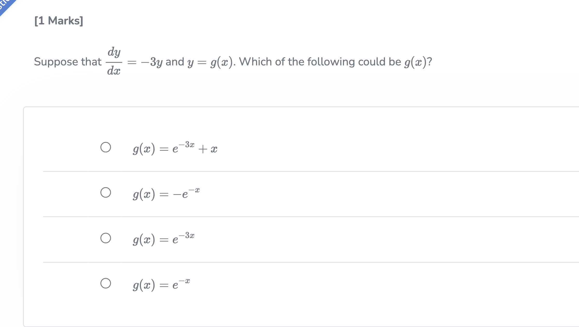The height and width of the screenshot is (327, 579).
Task: Click the divider below the first option
Action: [x=285, y=171]
